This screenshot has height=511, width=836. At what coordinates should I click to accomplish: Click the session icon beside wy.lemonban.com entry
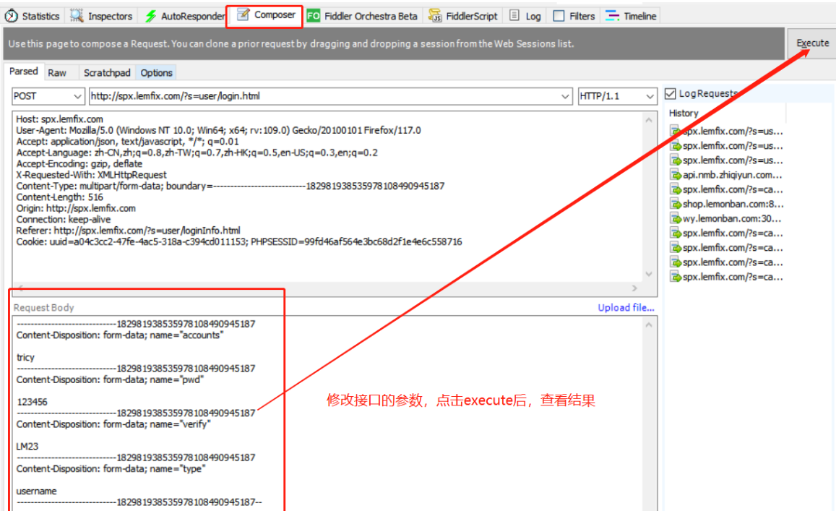[674, 218]
